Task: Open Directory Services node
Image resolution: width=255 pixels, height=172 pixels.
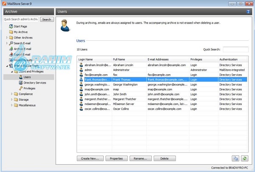Action: (x=34, y=83)
